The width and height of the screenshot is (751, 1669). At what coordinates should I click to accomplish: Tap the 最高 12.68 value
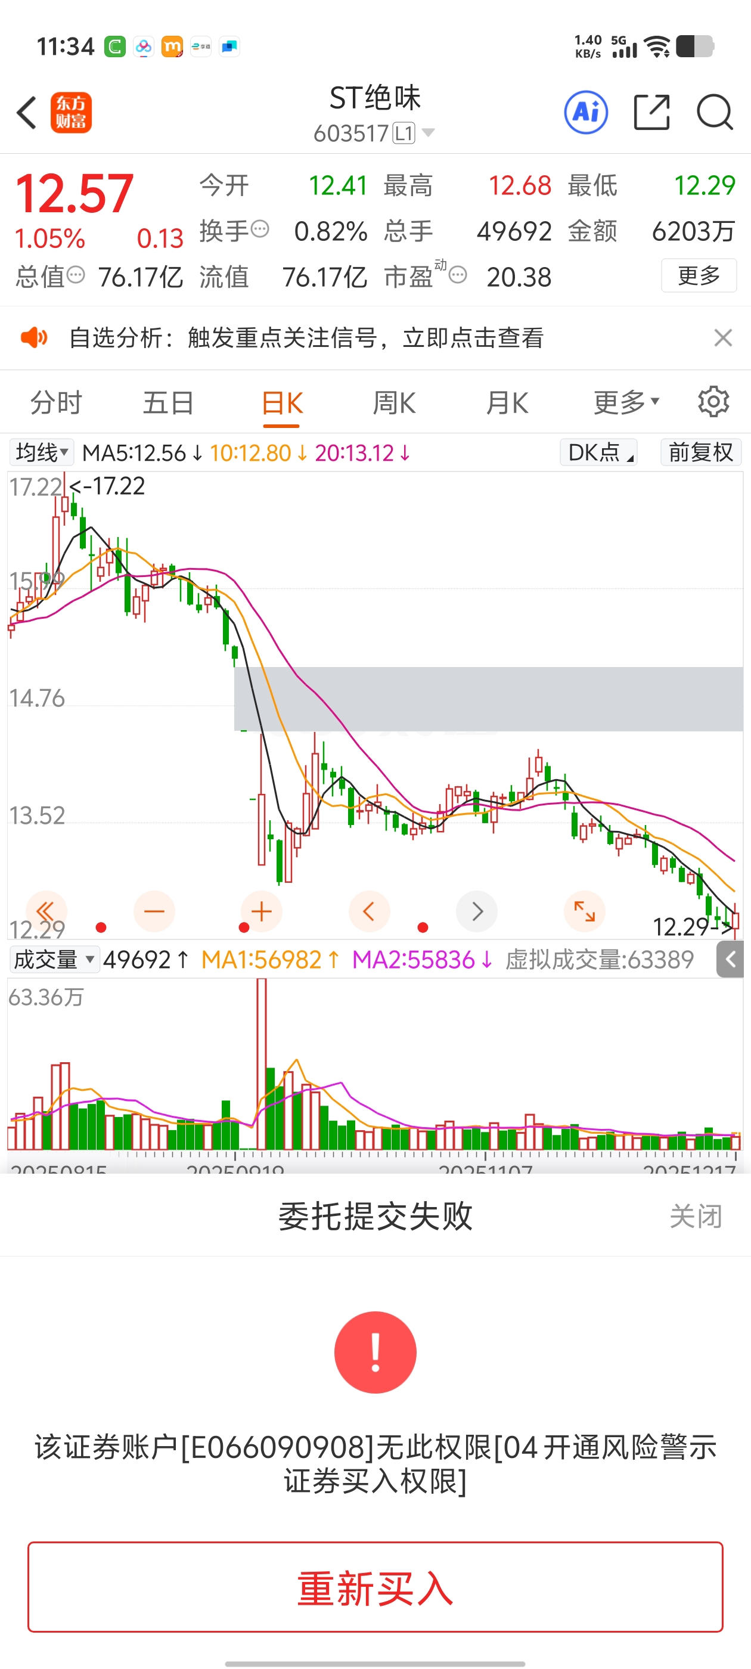pyautogui.click(x=520, y=185)
